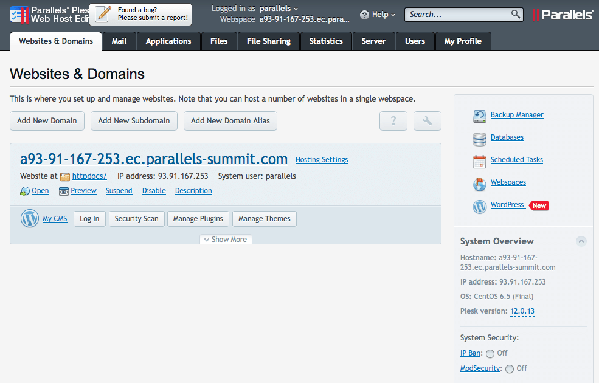Click the System user: parallels text

(257, 176)
